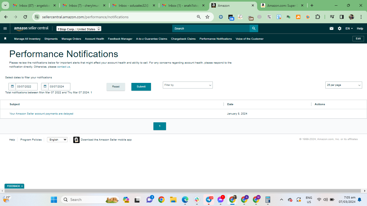Open the Chrome tab search chevron

(5, 5)
